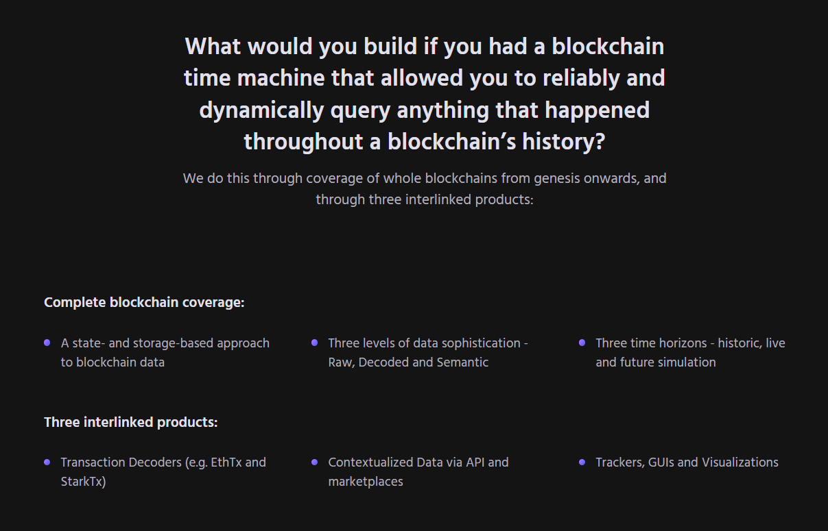Select the blockchain time machine headline
828x531 pixels.
click(424, 94)
